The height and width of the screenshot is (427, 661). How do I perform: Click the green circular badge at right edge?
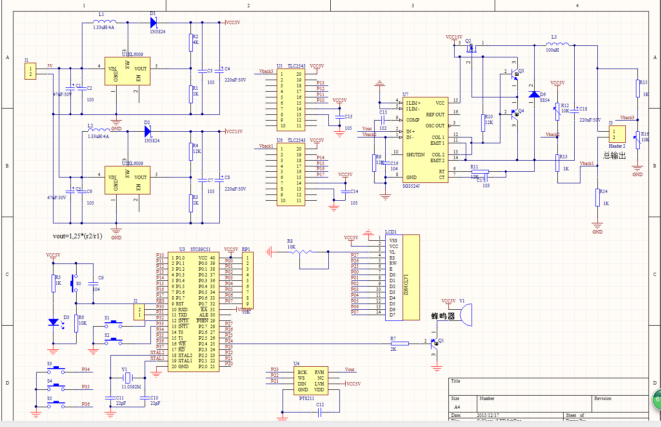(656, 400)
